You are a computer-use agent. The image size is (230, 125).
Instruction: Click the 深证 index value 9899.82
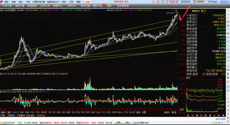[x=48, y=123]
